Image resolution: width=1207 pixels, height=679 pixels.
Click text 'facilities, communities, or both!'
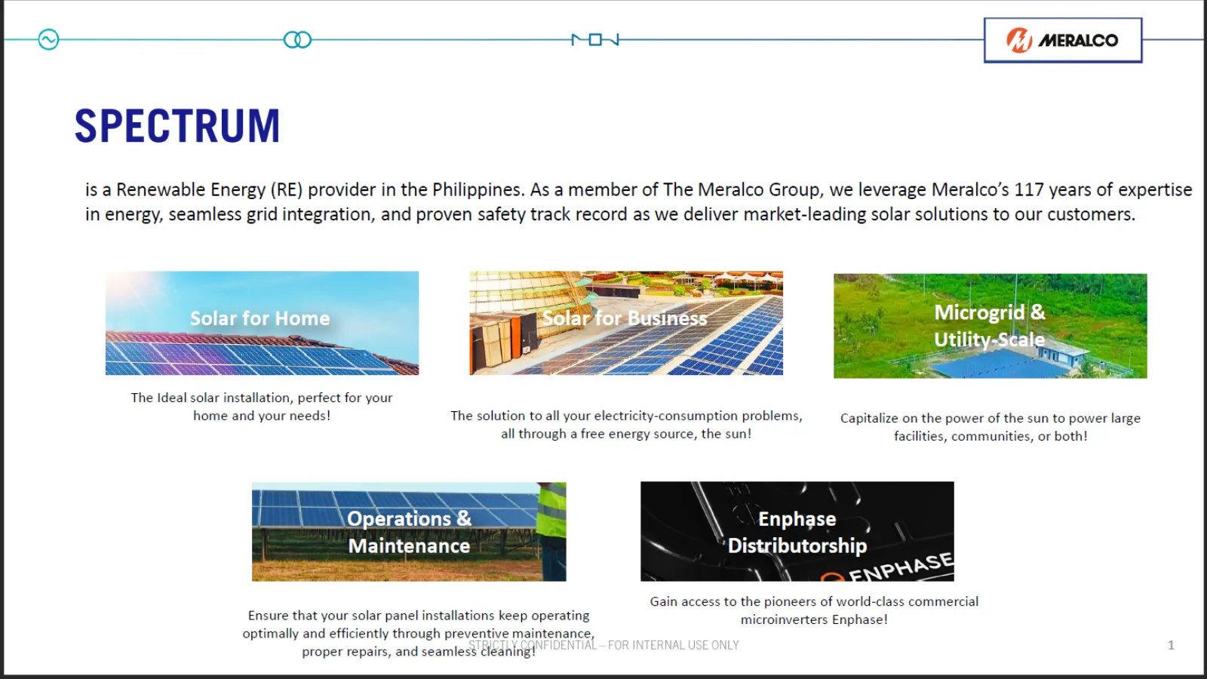pos(990,436)
